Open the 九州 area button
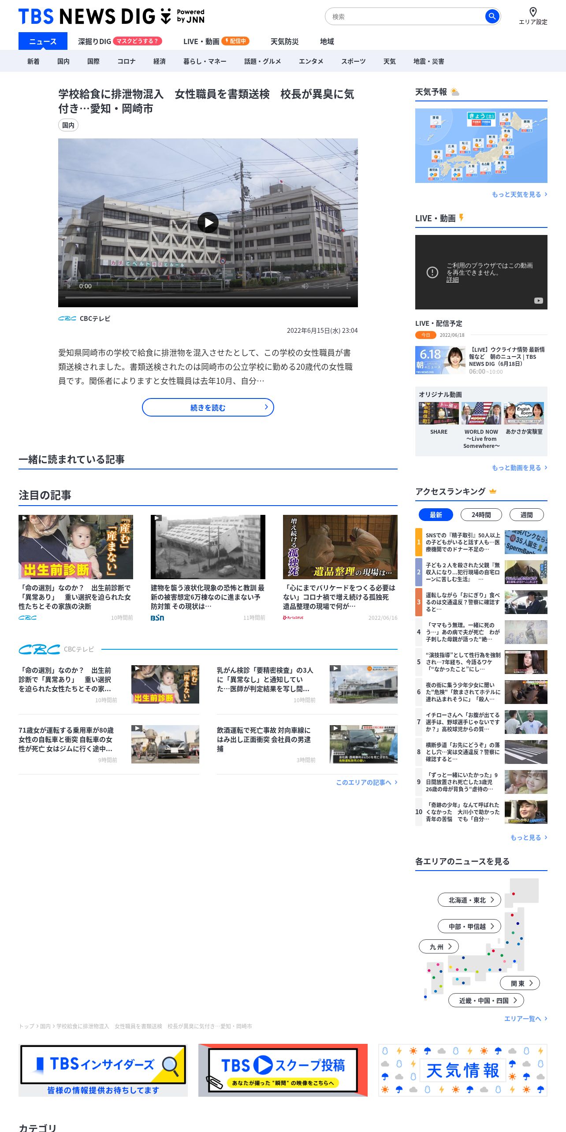The image size is (566, 1132). click(439, 946)
